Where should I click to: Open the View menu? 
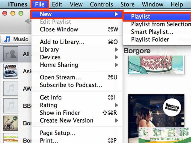coord(76,4)
